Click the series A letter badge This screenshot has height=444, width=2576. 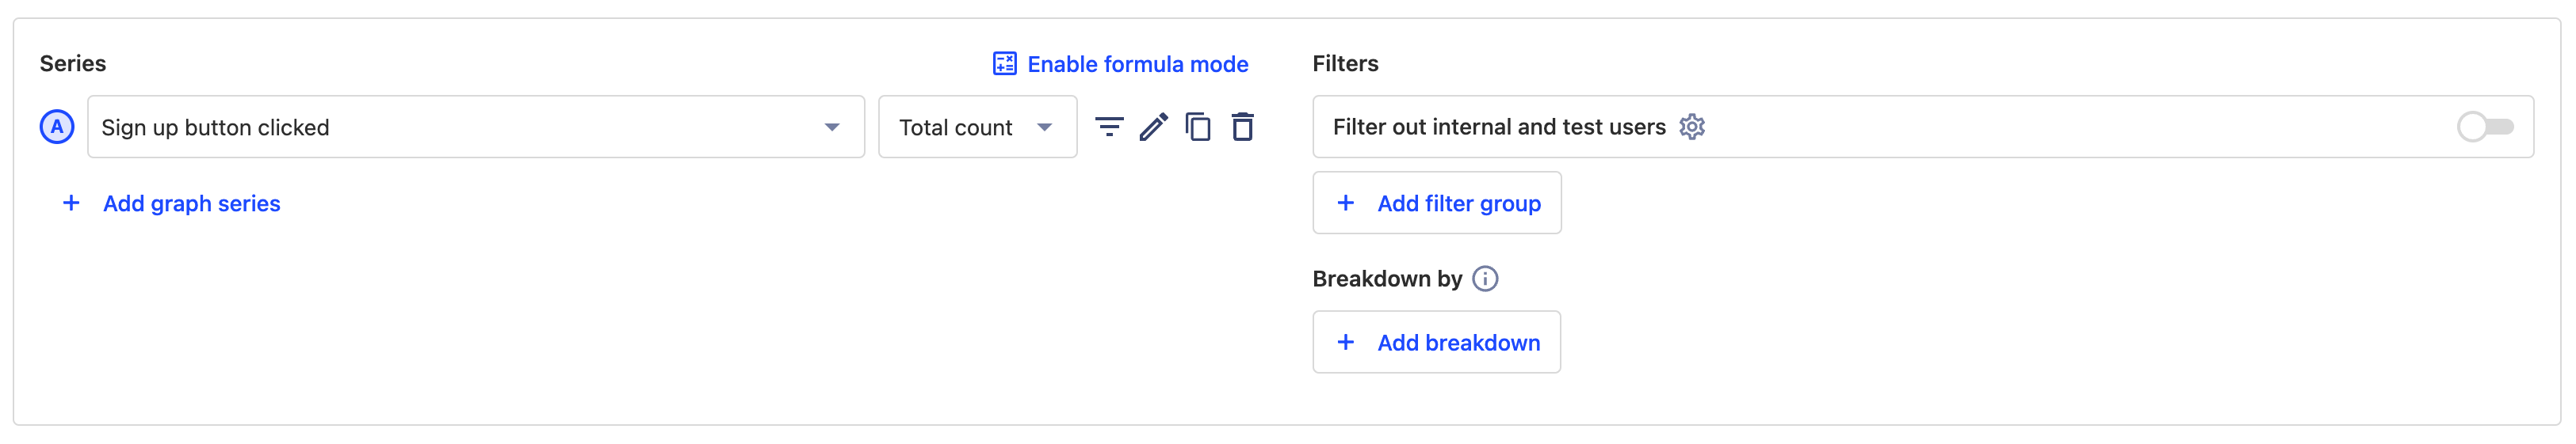pos(57,127)
